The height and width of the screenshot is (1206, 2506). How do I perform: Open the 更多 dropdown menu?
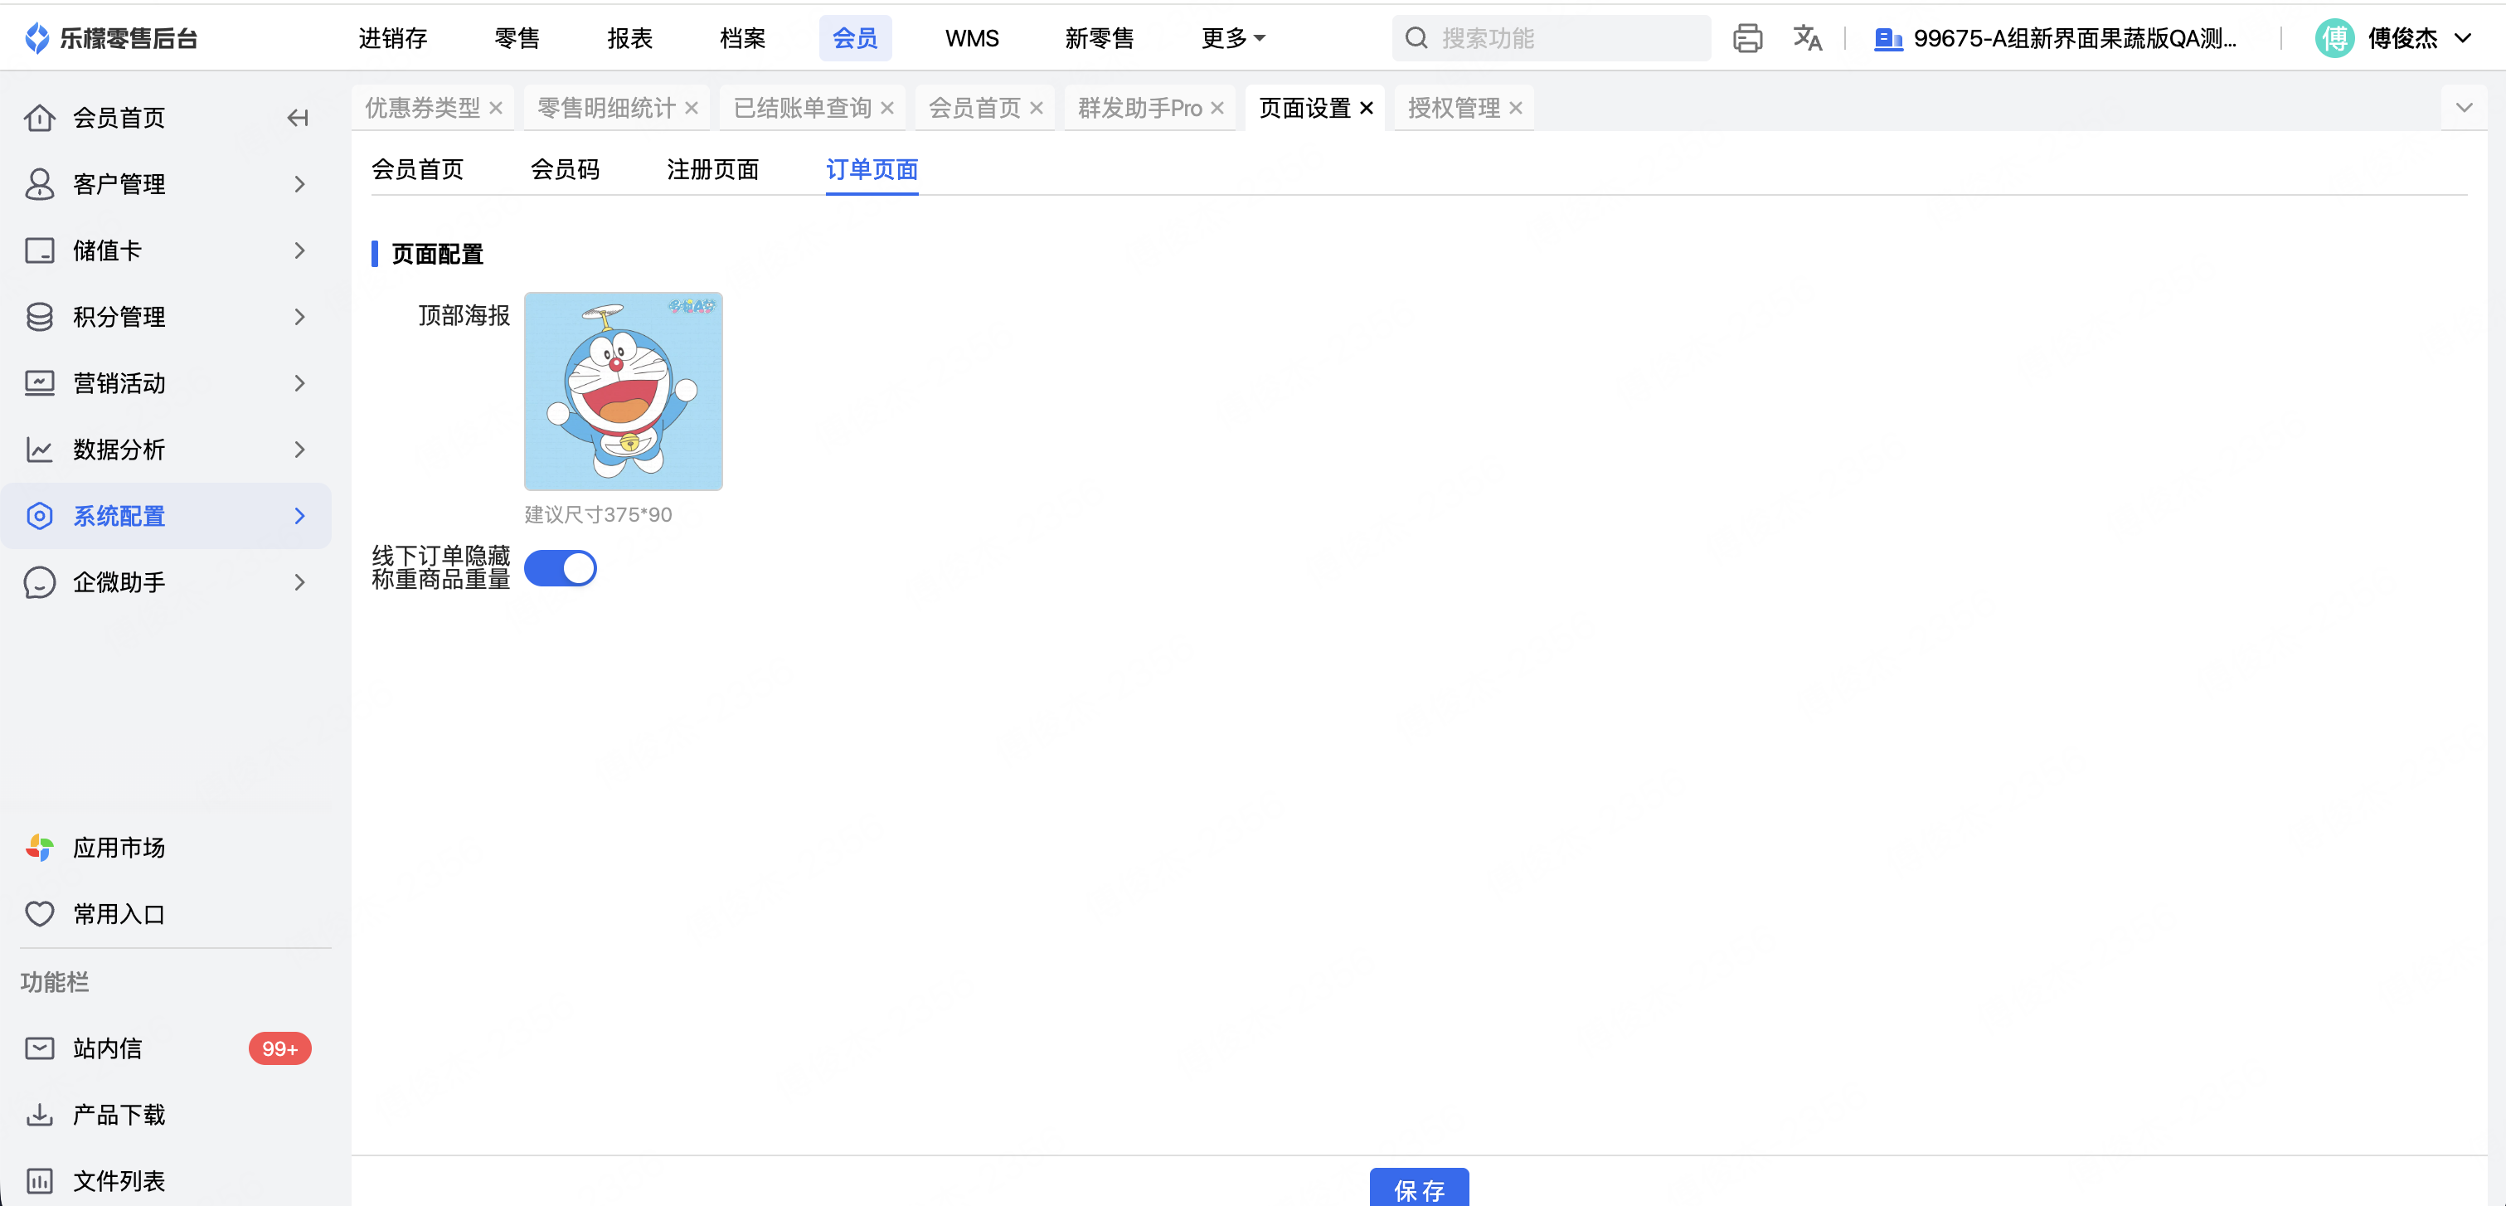point(1231,38)
